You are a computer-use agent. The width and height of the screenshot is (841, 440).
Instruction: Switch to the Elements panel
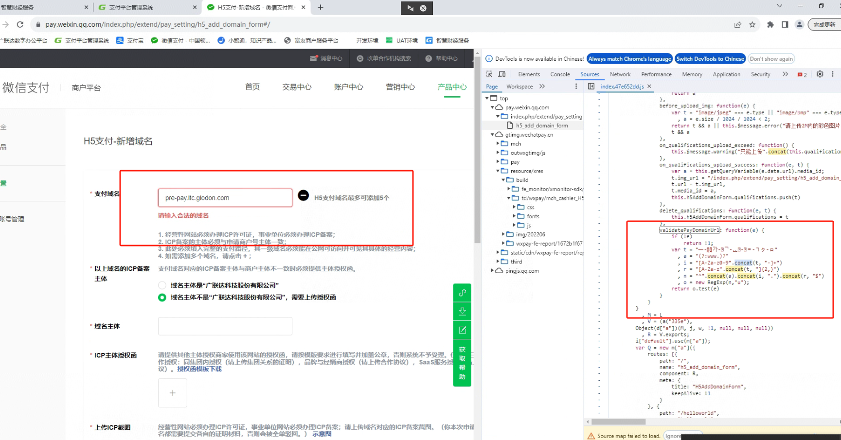tap(529, 74)
